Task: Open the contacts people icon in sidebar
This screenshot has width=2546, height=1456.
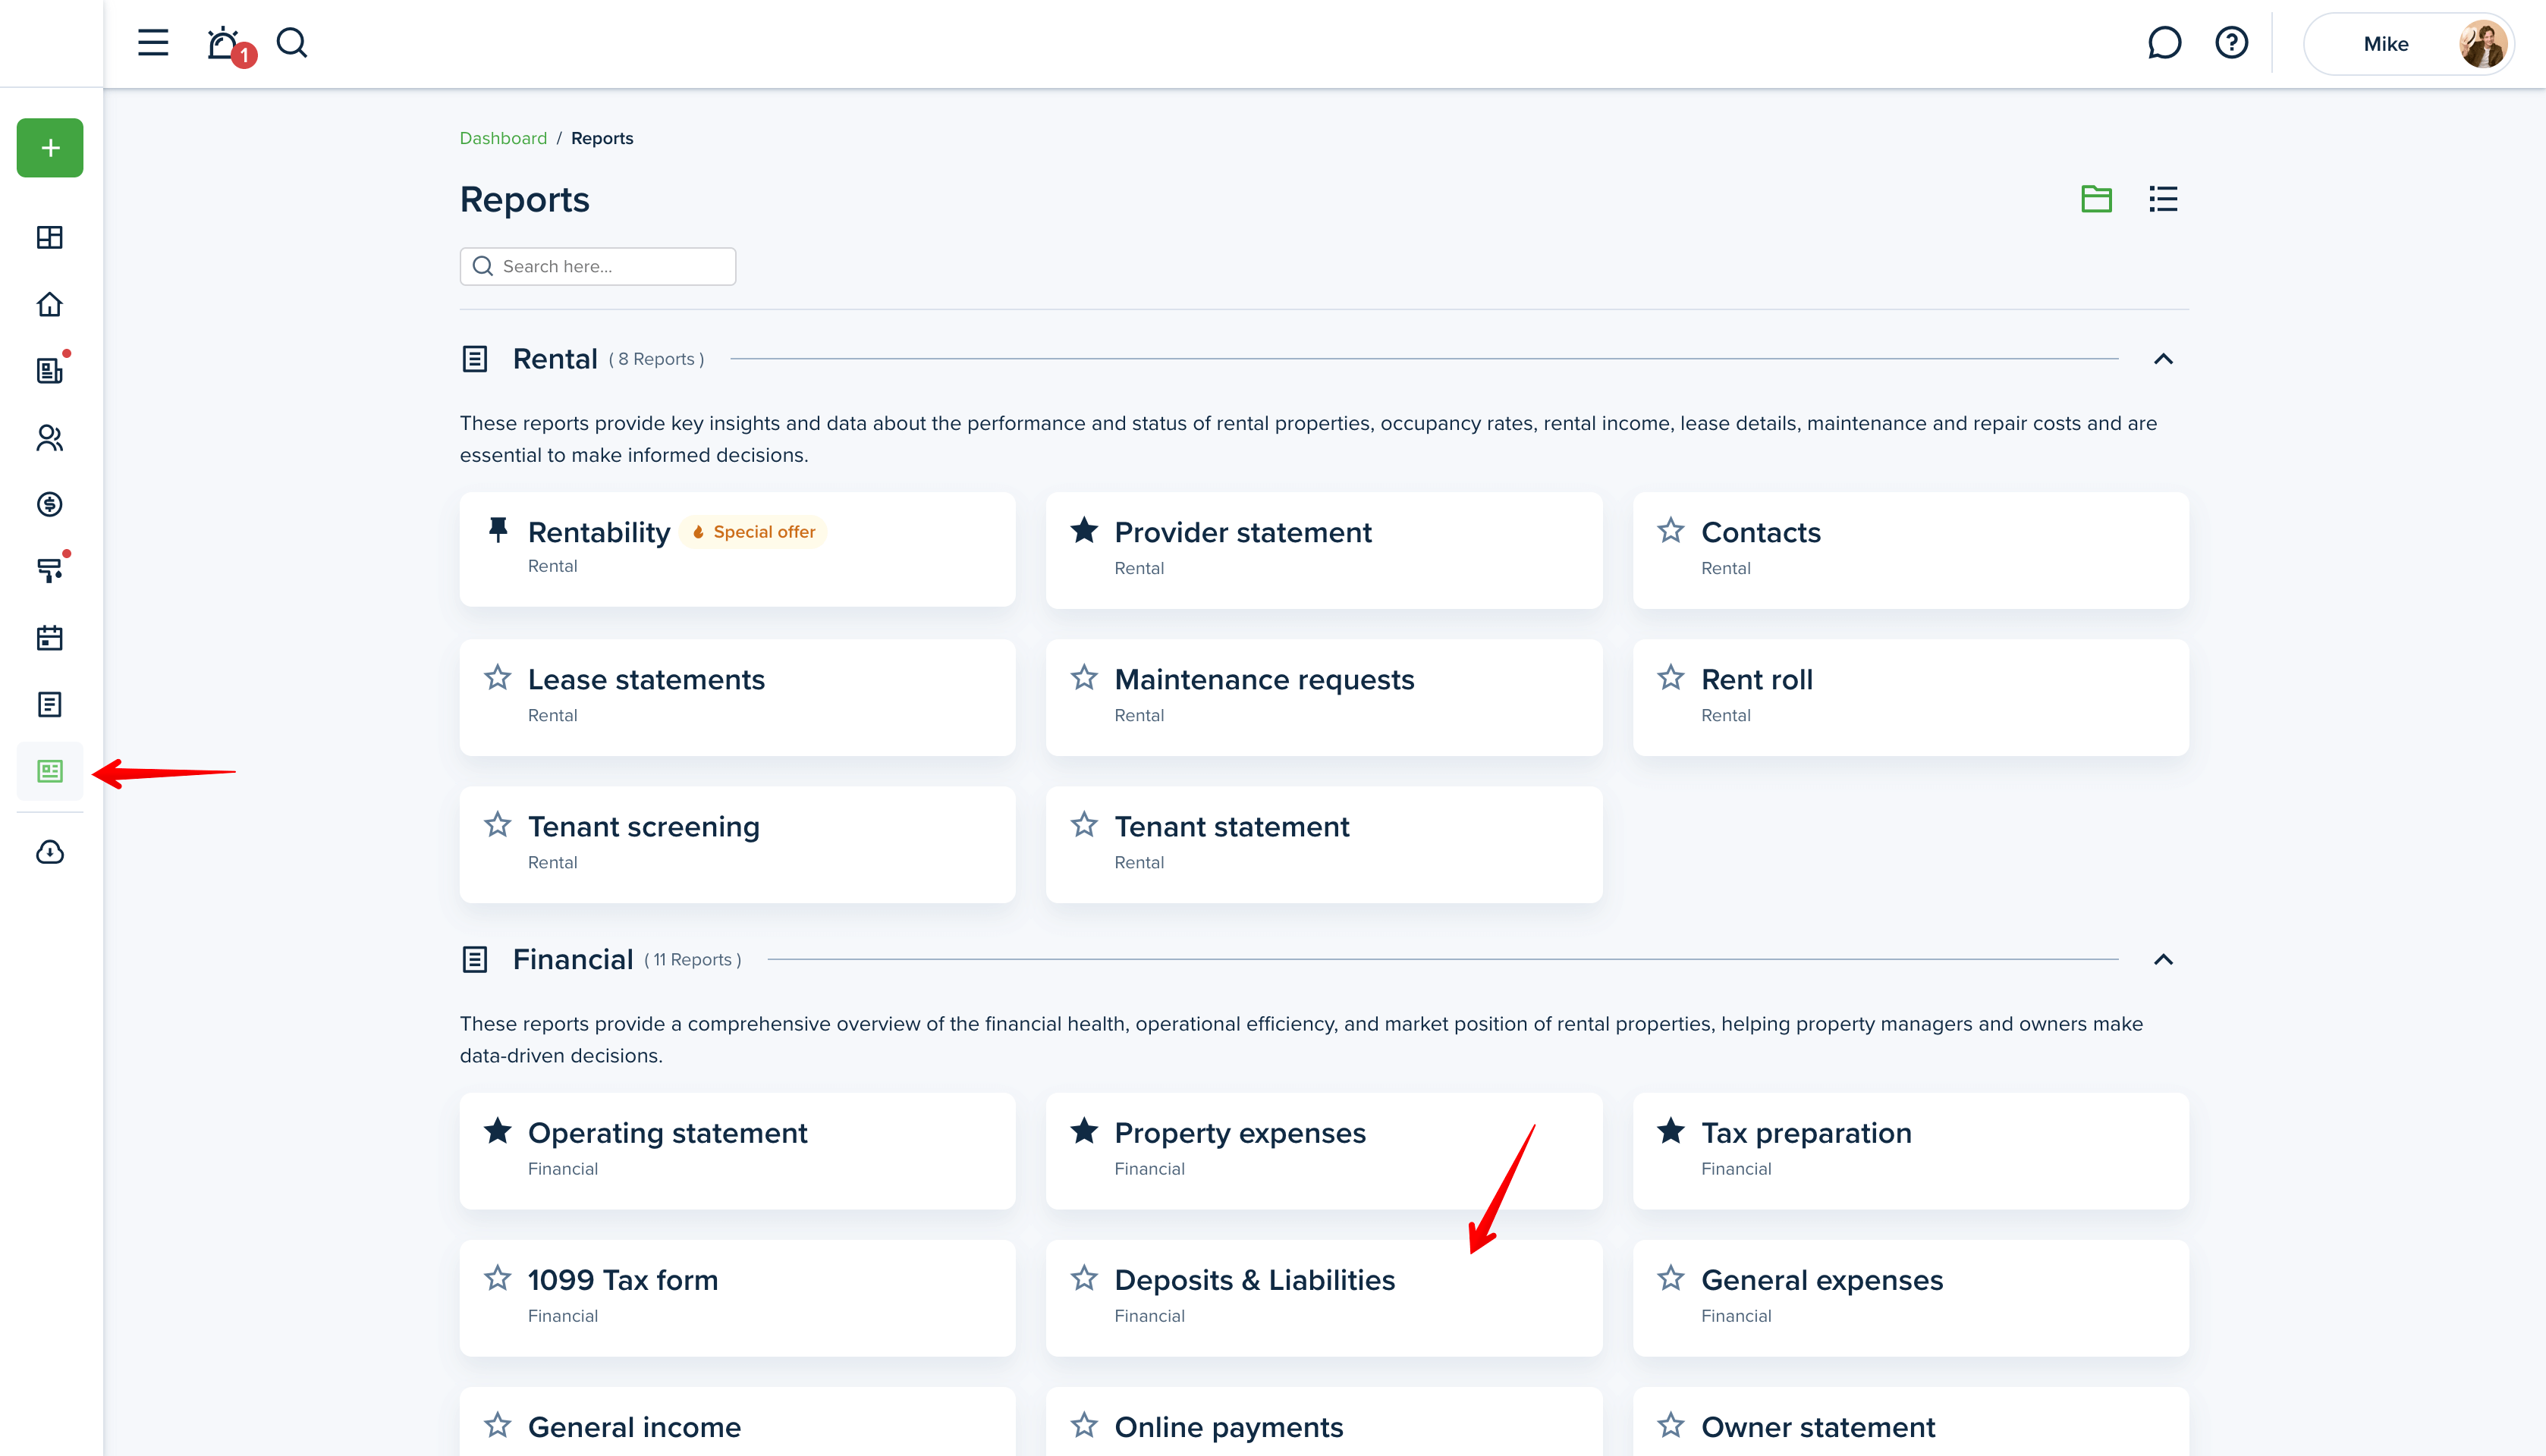Action: (50, 438)
